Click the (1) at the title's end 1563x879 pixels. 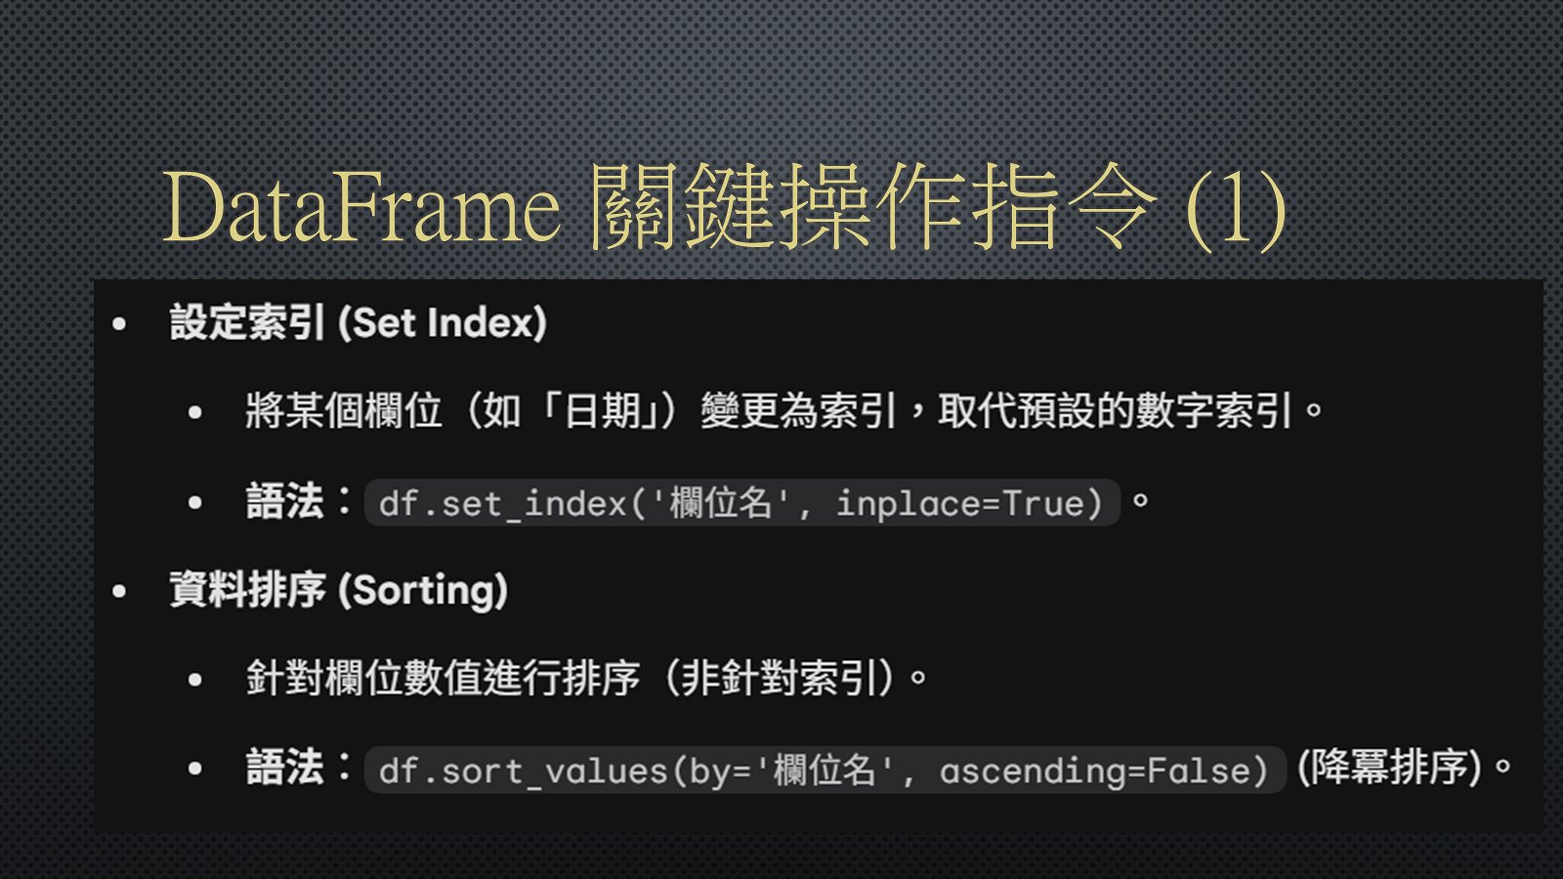(1235, 208)
